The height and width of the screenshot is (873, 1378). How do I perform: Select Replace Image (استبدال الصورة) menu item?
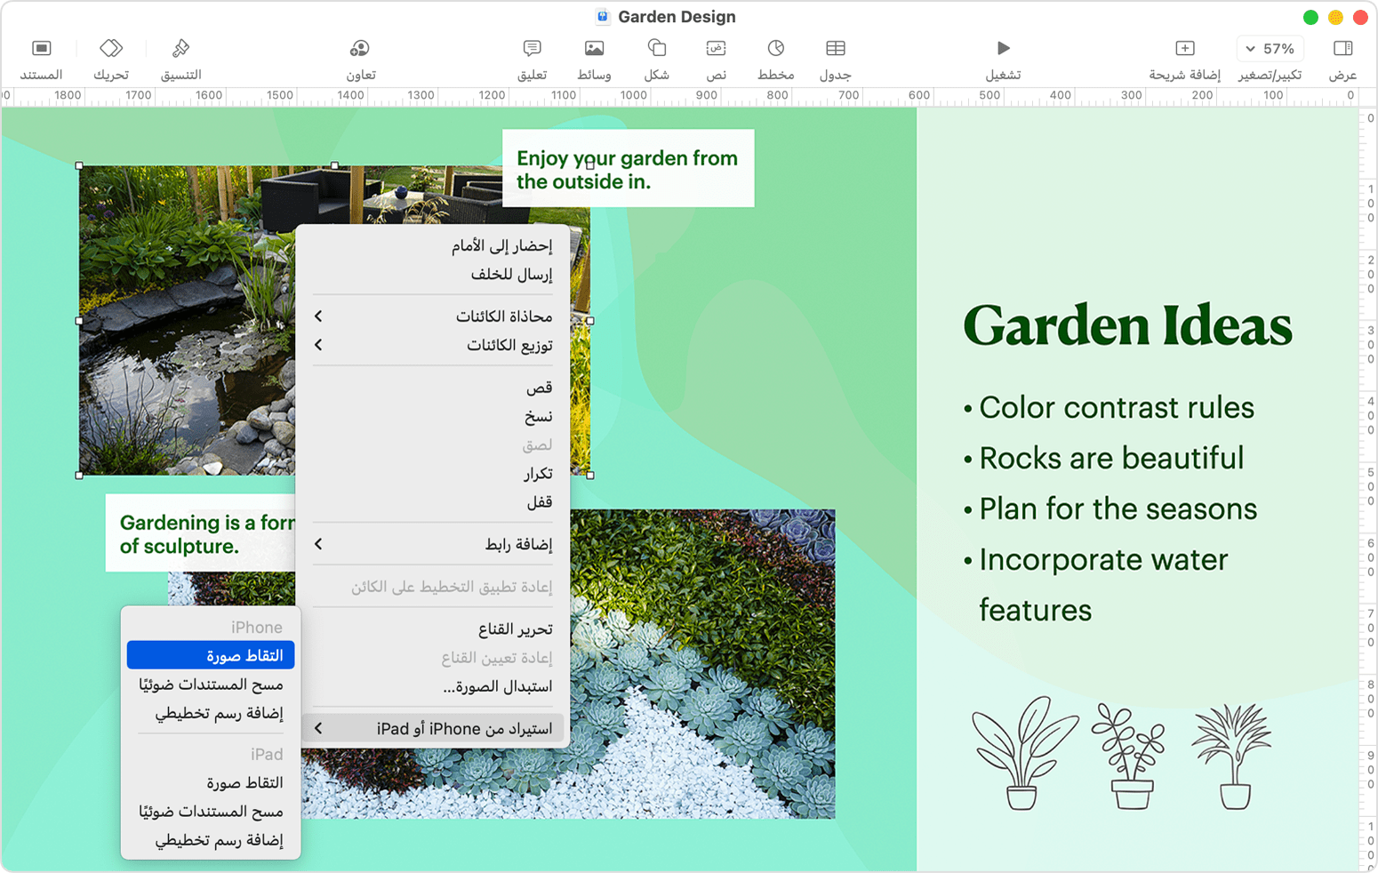click(x=498, y=686)
